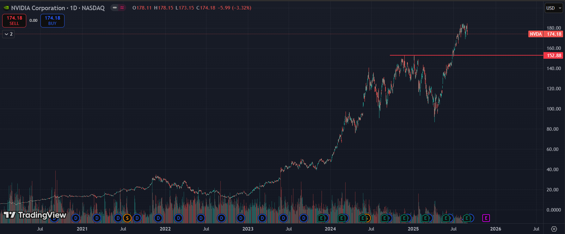Click the blue 174.18 BUY button

(52, 21)
